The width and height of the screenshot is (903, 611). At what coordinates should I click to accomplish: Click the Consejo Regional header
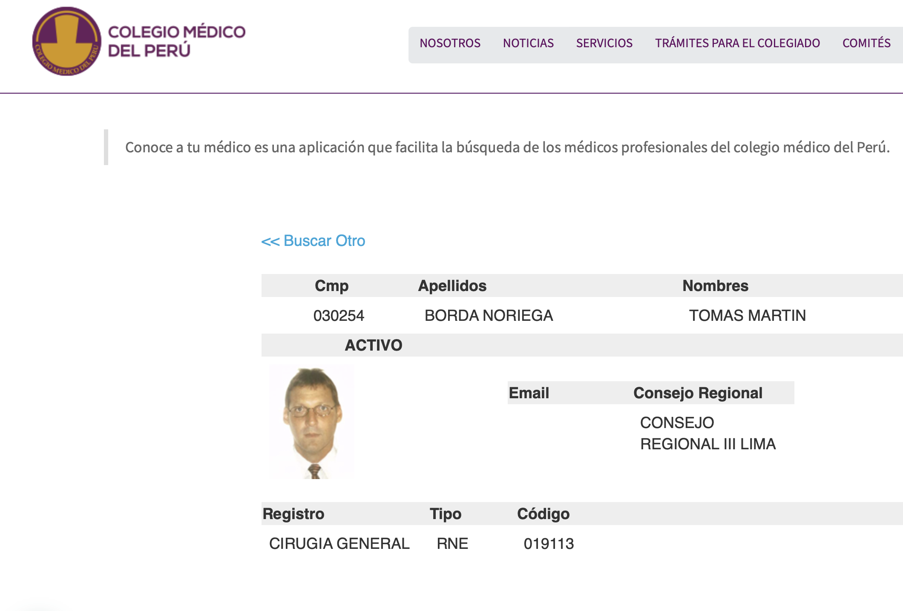click(x=698, y=393)
